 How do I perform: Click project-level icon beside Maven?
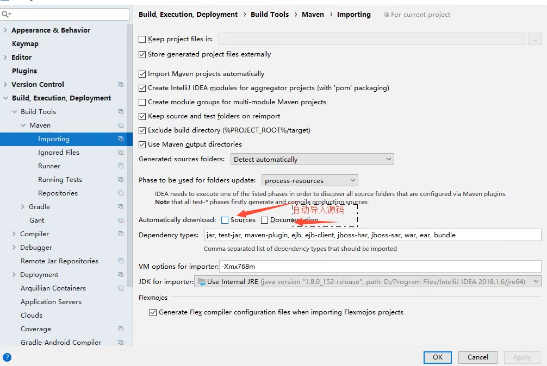[x=121, y=125]
